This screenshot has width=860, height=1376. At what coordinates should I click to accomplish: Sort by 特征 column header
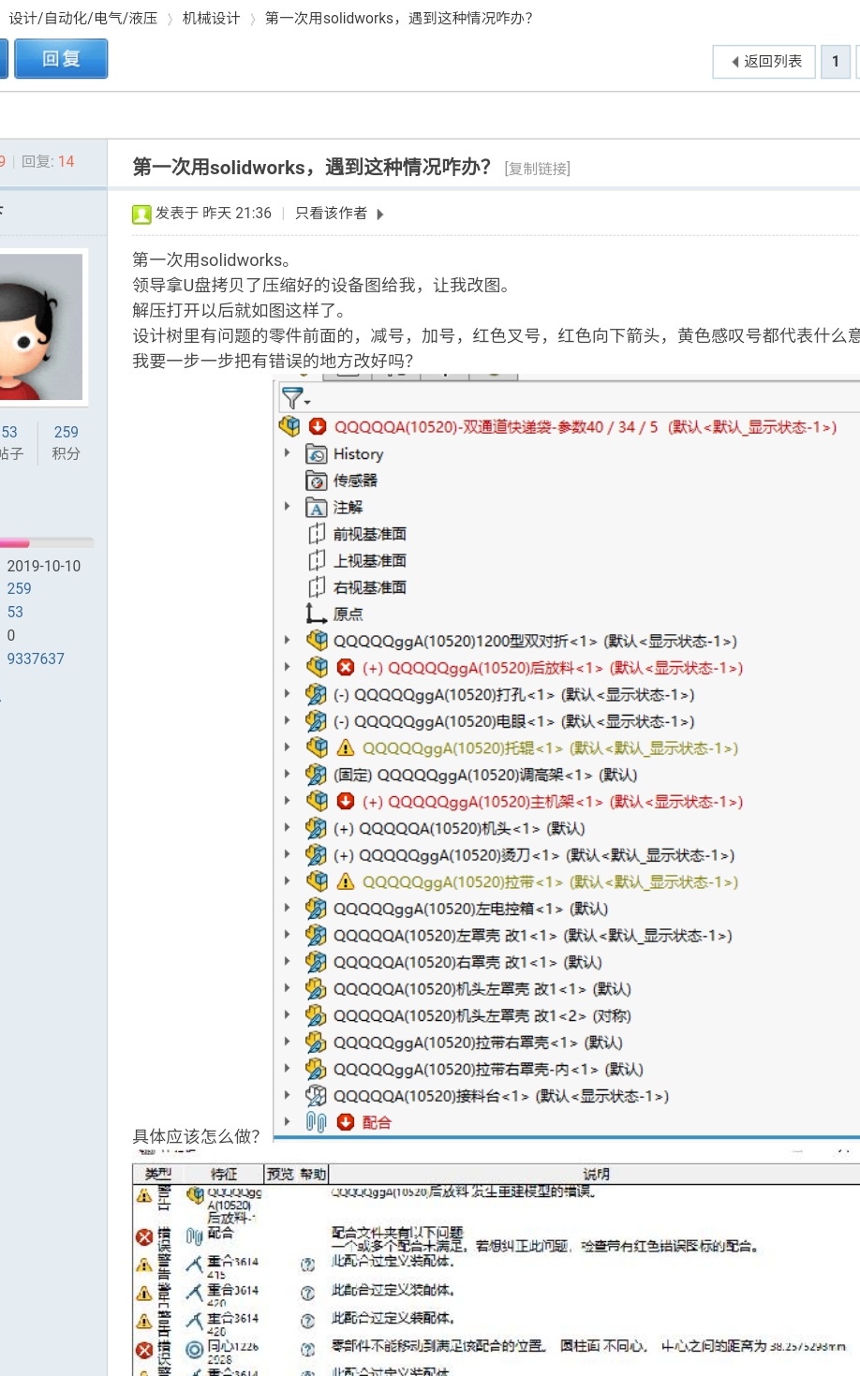coord(224,1174)
